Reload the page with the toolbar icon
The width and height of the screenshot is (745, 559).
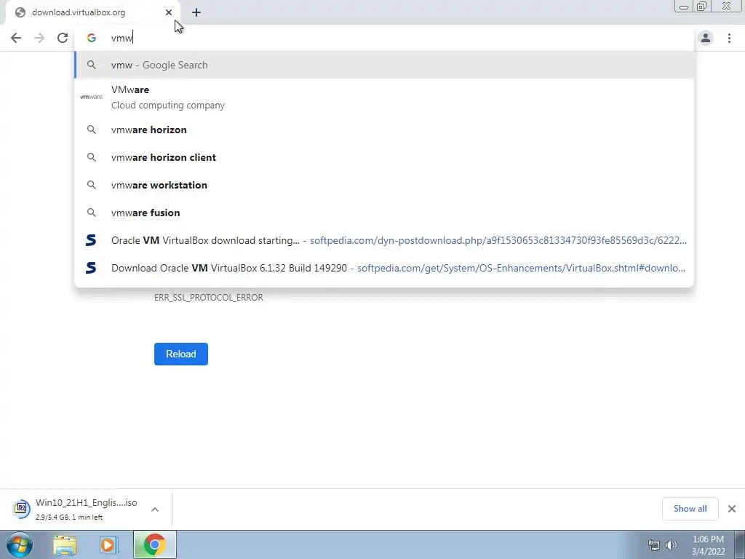[x=63, y=38]
